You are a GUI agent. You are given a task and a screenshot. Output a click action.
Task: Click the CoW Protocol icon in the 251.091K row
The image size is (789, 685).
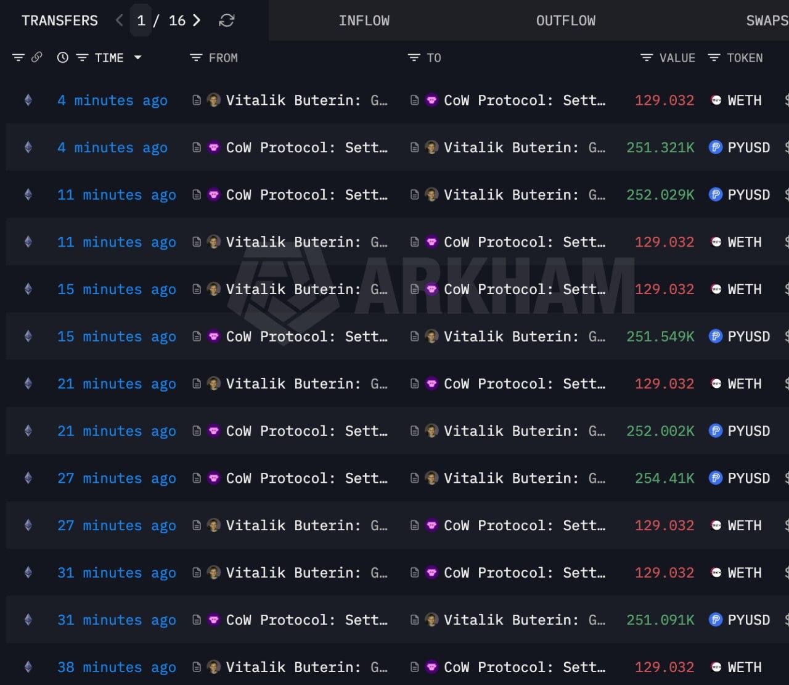tap(214, 620)
